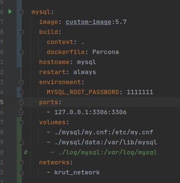The width and height of the screenshot is (180, 183).
Task: Click the build key
Action: (49, 32)
